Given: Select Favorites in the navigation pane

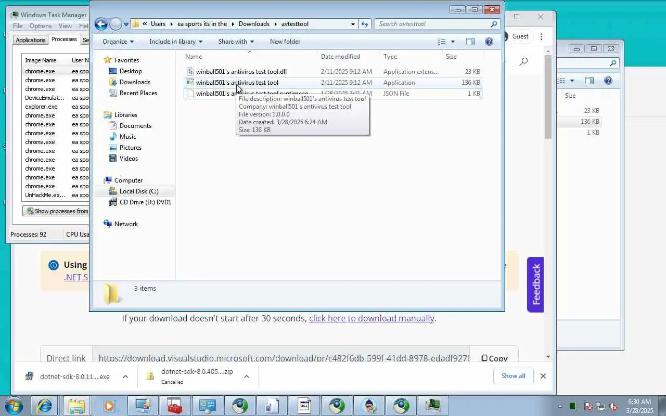Looking at the screenshot, I should tap(126, 60).
